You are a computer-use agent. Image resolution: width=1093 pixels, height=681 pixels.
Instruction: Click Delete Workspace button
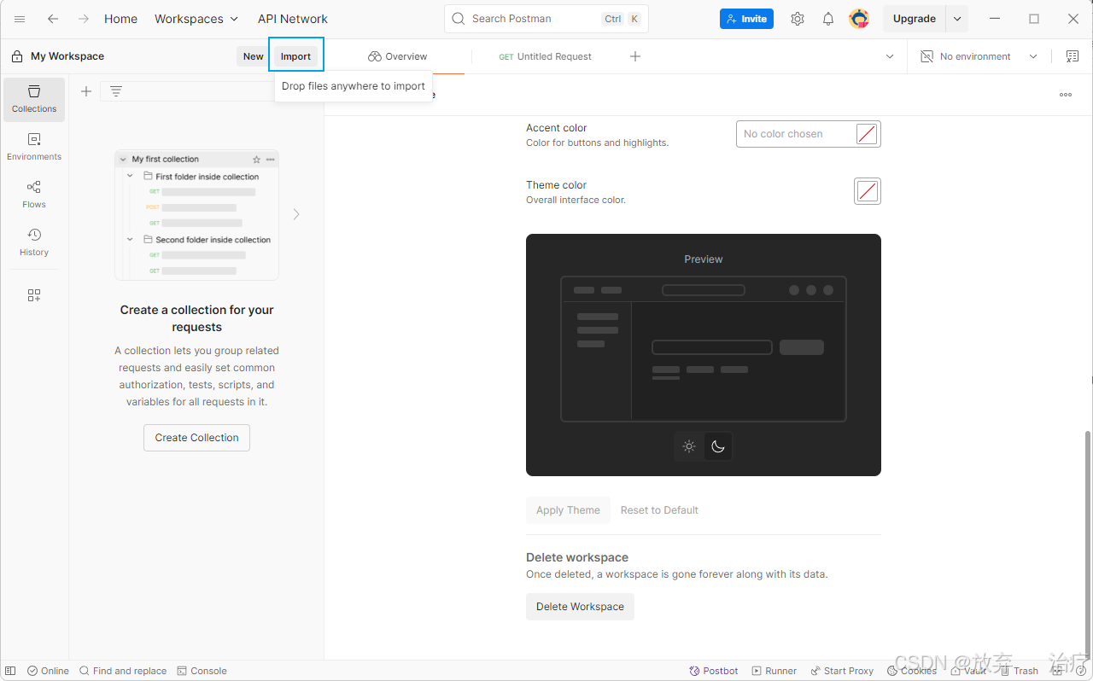(x=580, y=607)
